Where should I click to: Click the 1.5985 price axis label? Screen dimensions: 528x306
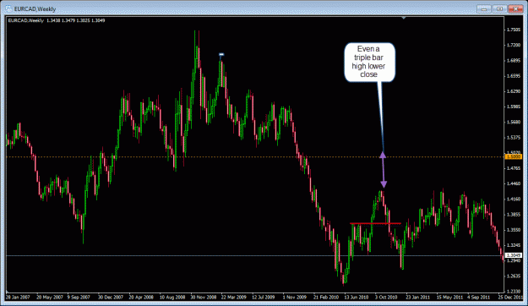[514, 107]
